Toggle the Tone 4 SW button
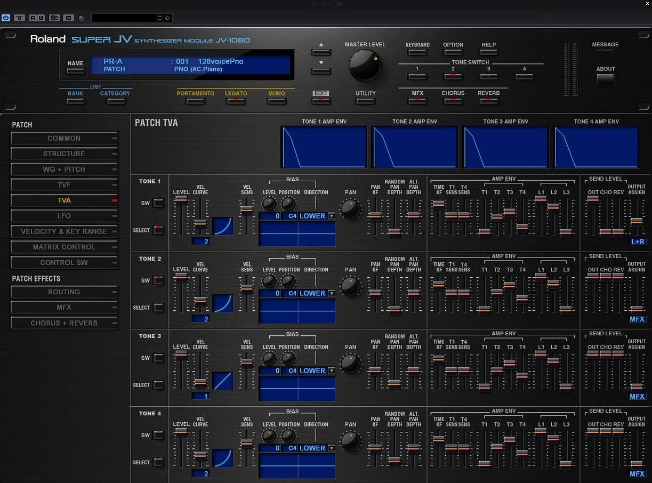Viewport: 652px width, 483px height. point(158,435)
